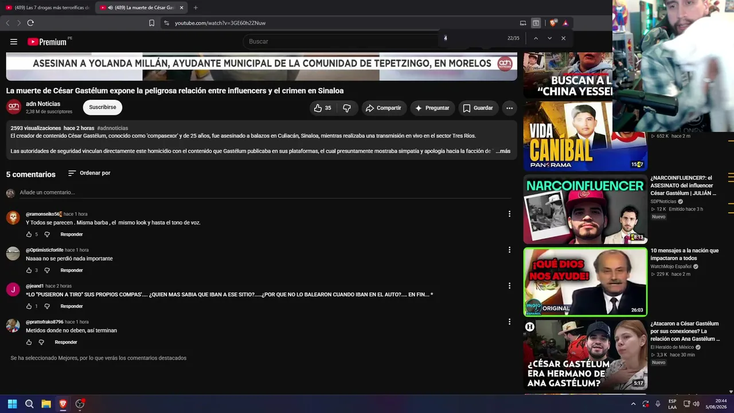This screenshot has height=413, width=734.
Task: Switch input language via ESP LAA indicator
Action: (672, 404)
